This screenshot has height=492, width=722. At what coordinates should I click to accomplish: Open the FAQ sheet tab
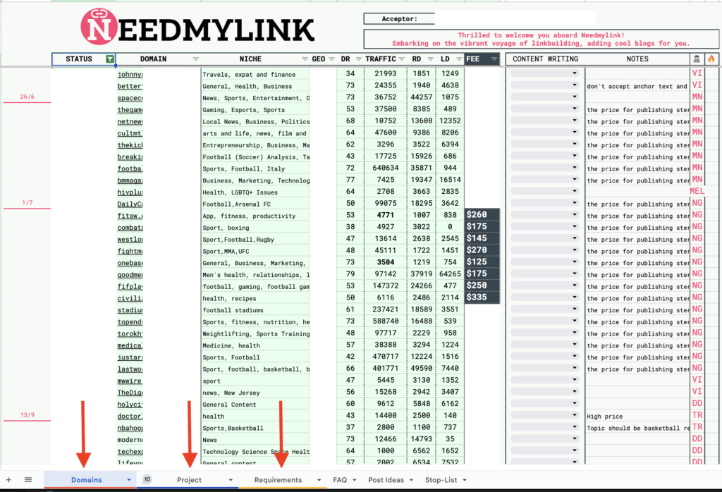tap(340, 480)
